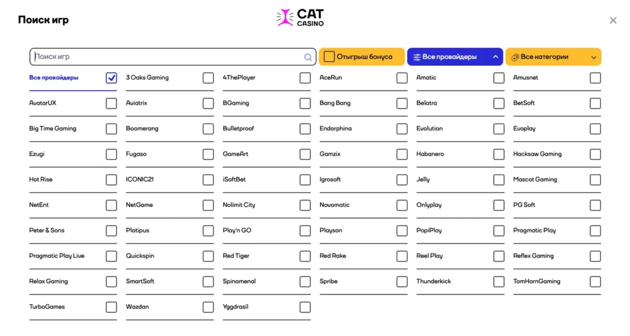Close the game search dialog
The image size is (630, 336).
coord(613,20)
